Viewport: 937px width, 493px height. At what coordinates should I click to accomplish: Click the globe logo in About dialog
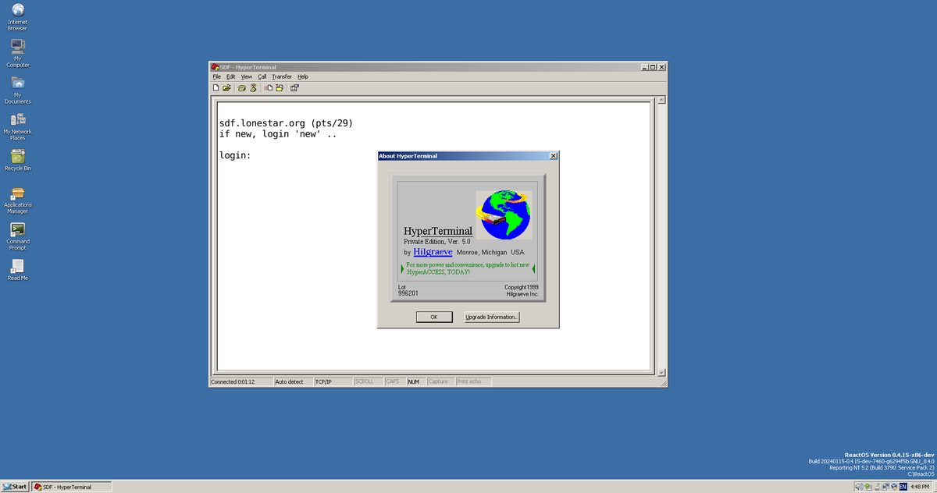click(504, 215)
